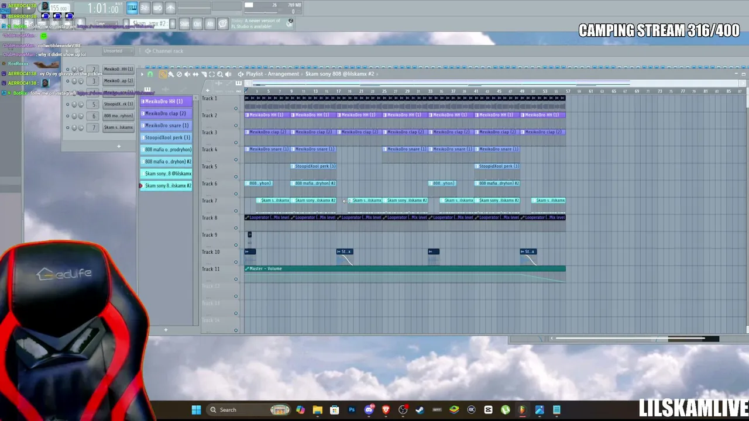Select the Delete tool in the Playlist toolbar
This screenshot has width=749, height=421.
[179, 74]
